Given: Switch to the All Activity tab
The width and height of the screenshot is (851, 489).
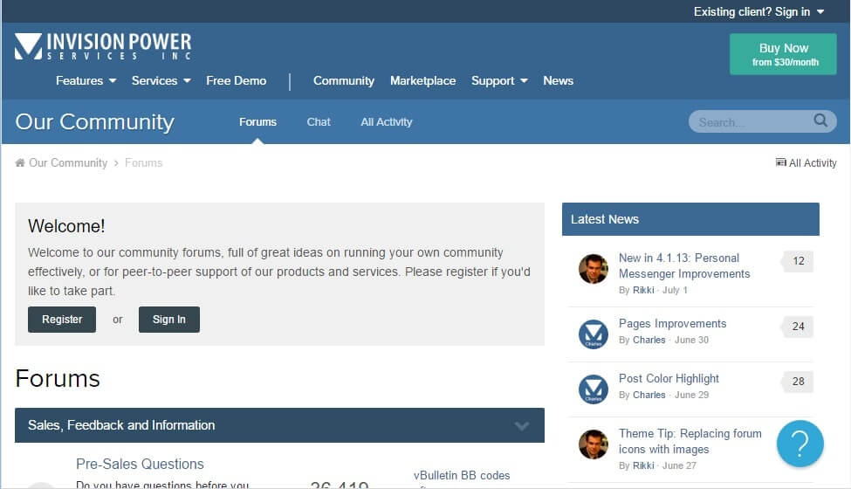Looking at the screenshot, I should click(387, 122).
